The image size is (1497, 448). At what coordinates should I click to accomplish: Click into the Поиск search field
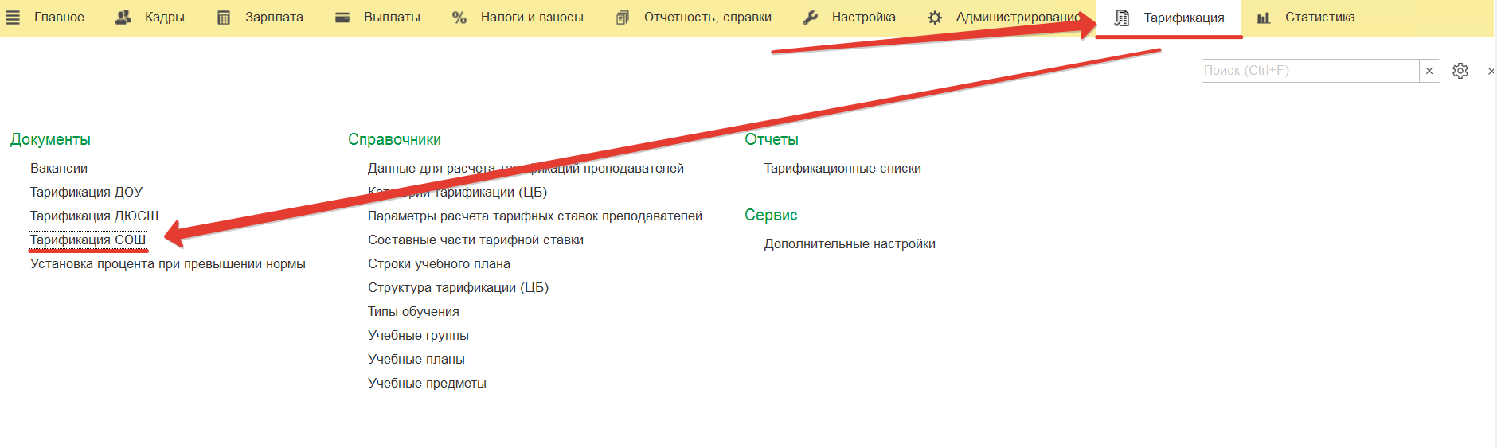tap(1310, 71)
